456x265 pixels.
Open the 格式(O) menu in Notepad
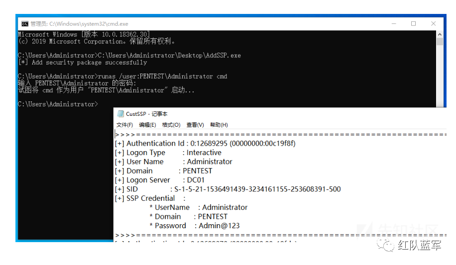pyautogui.click(x=171, y=125)
